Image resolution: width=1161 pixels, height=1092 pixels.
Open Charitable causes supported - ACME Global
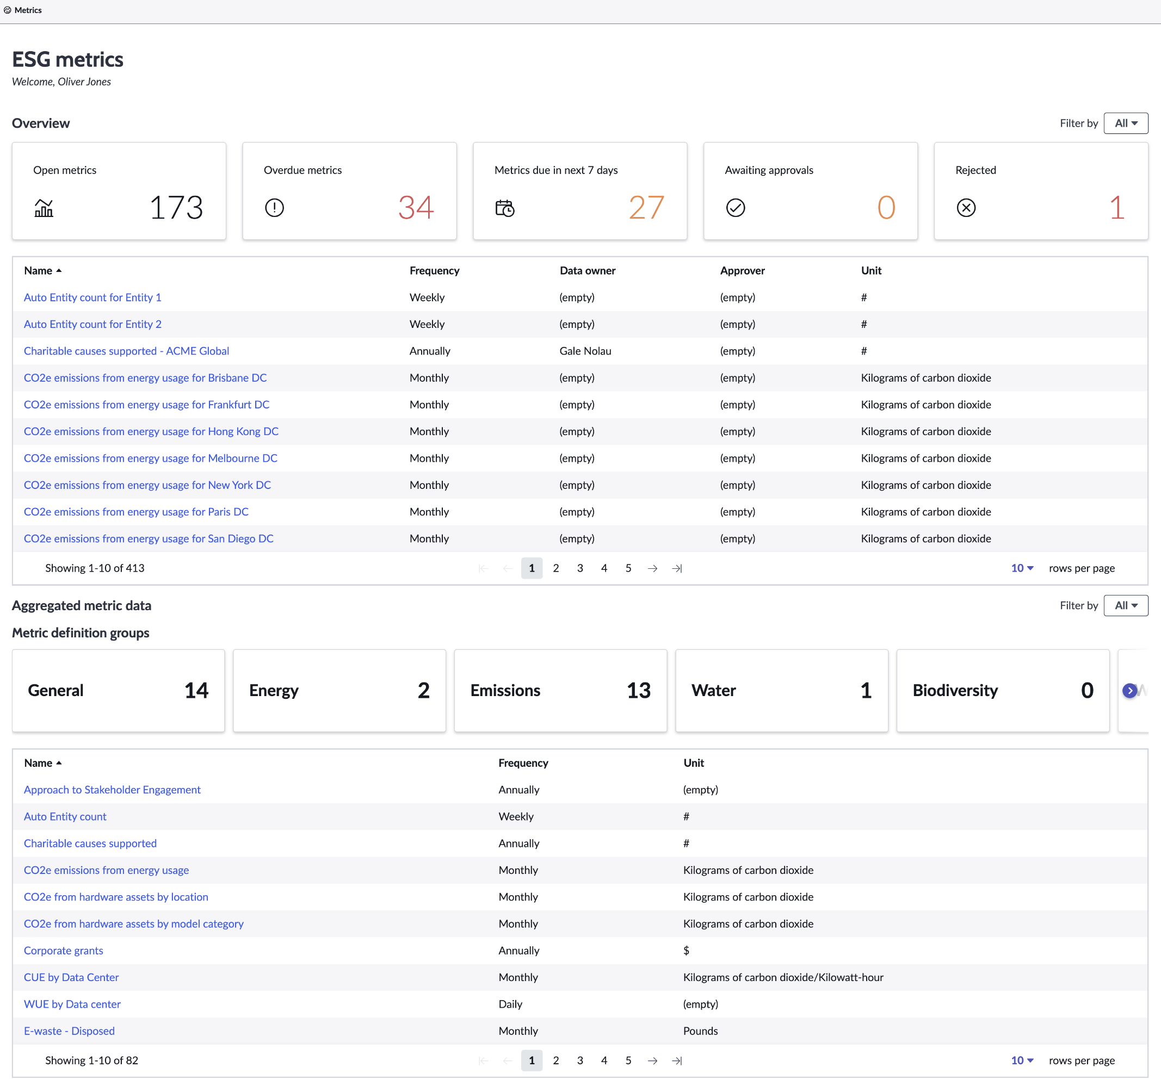pos(126,351)
